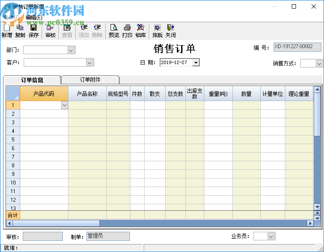Open the 日期 date picker dropdown

(196, 63)
